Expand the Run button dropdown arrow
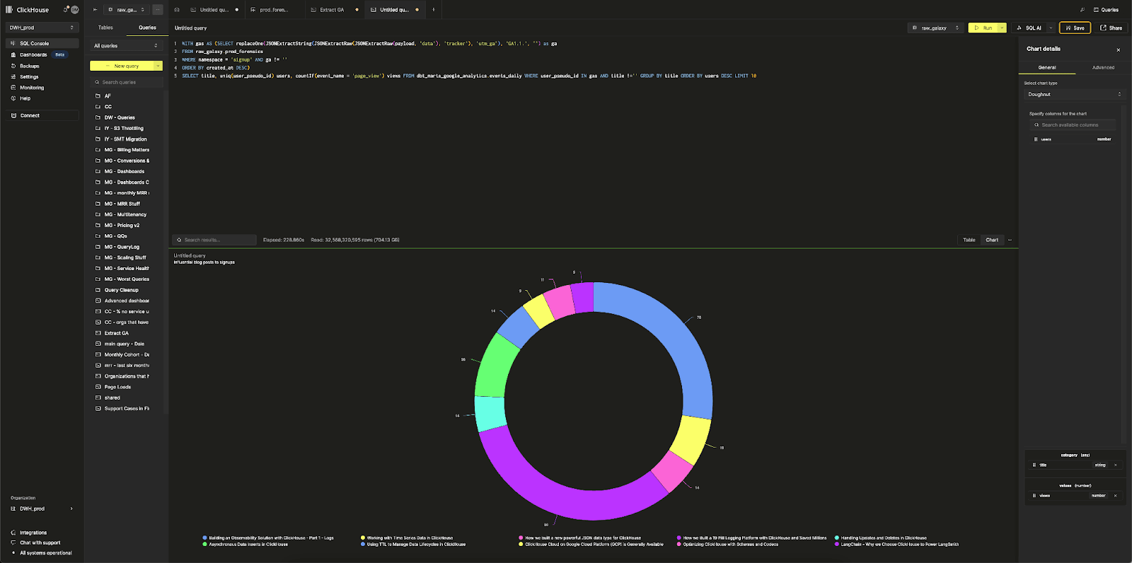Image resolution: width=1132 pixels, height=563 pixels. 1002,28
